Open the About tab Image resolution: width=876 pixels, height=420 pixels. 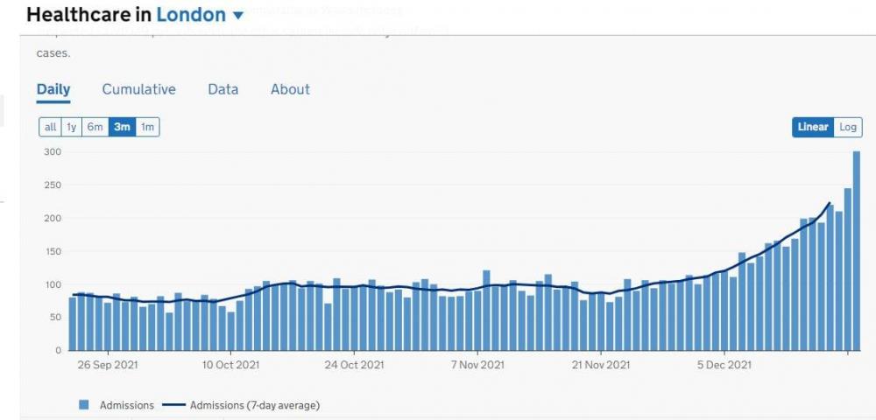[x=290, y=89]
